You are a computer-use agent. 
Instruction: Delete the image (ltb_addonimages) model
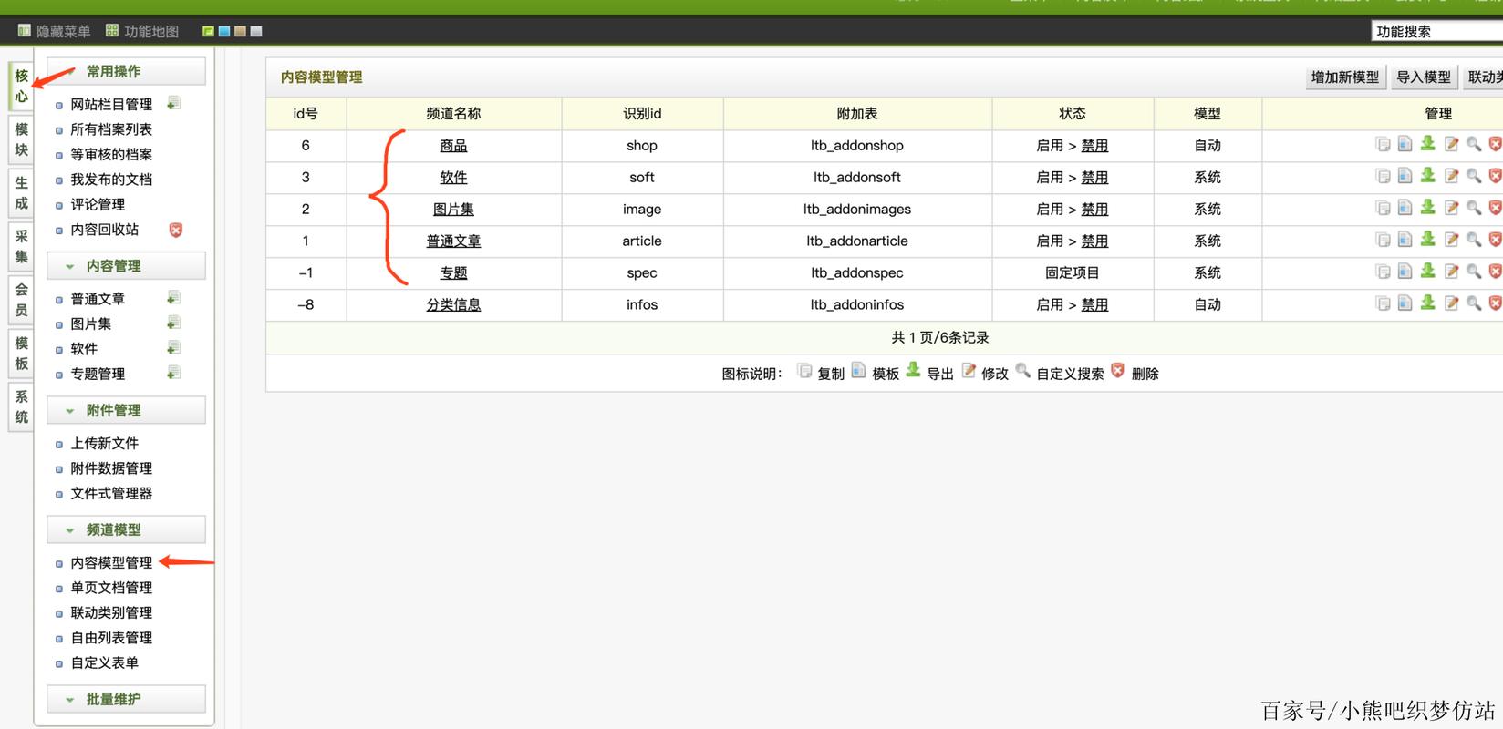point(1495,208)
